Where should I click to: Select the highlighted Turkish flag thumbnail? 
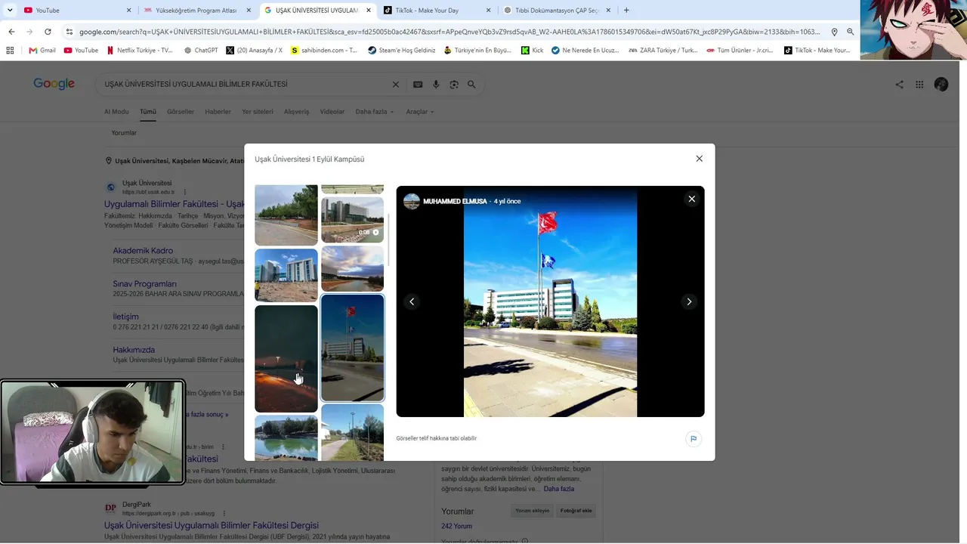pos(352,348)
